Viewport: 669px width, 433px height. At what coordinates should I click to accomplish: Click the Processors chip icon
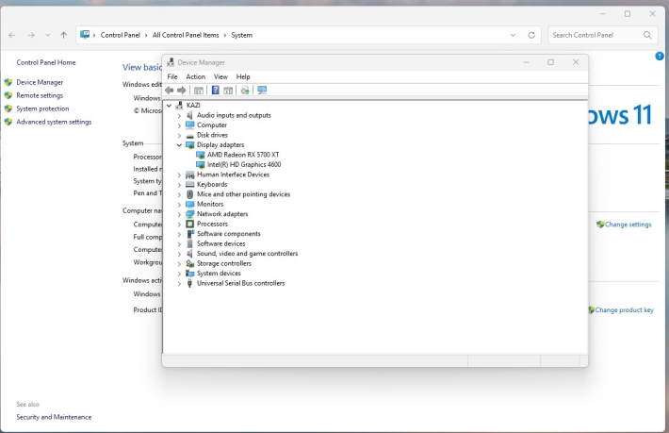[189, 224]
